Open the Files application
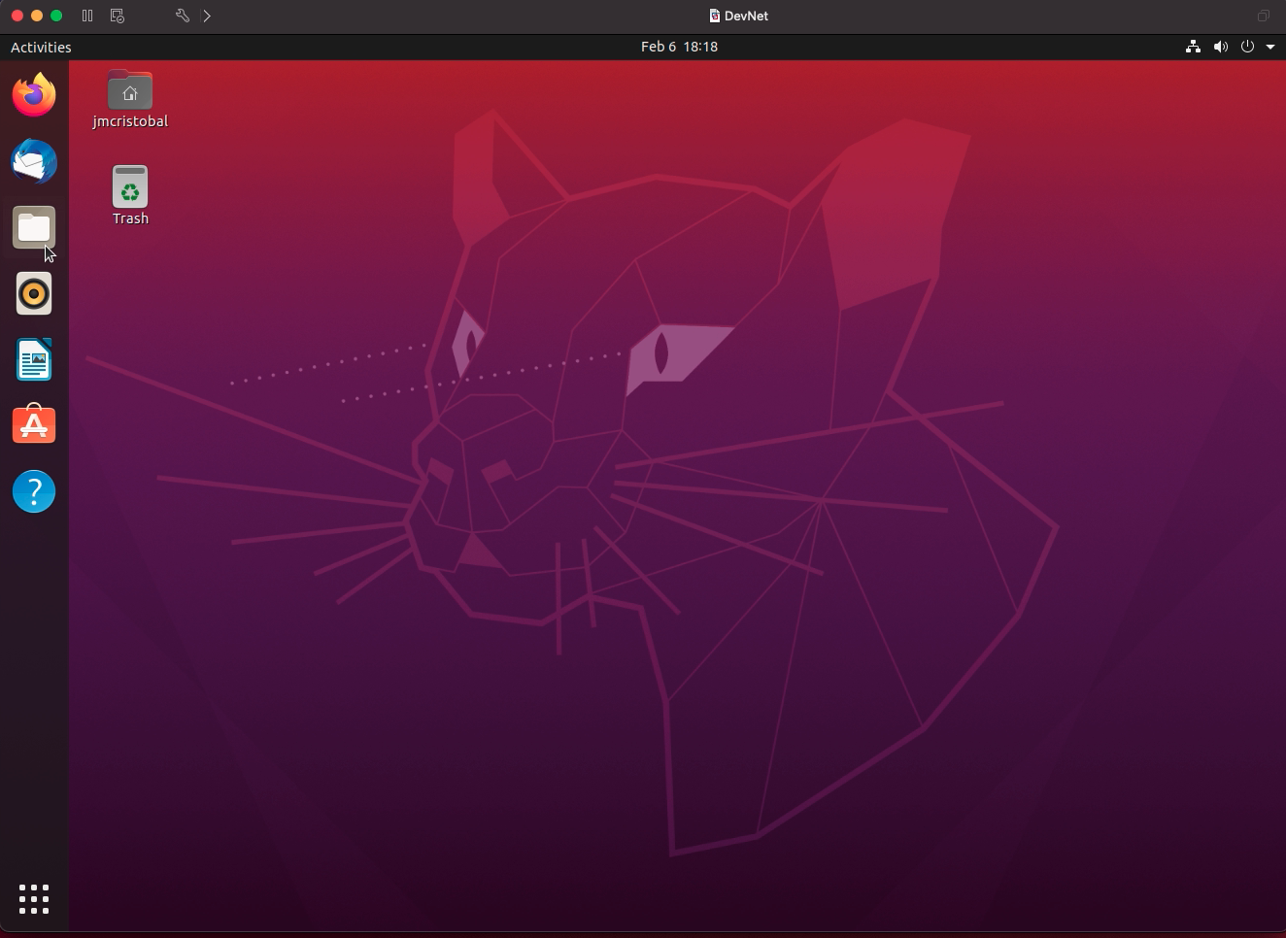The height and width of the screenshot is (938, 1286). click(x=34, y=227)
